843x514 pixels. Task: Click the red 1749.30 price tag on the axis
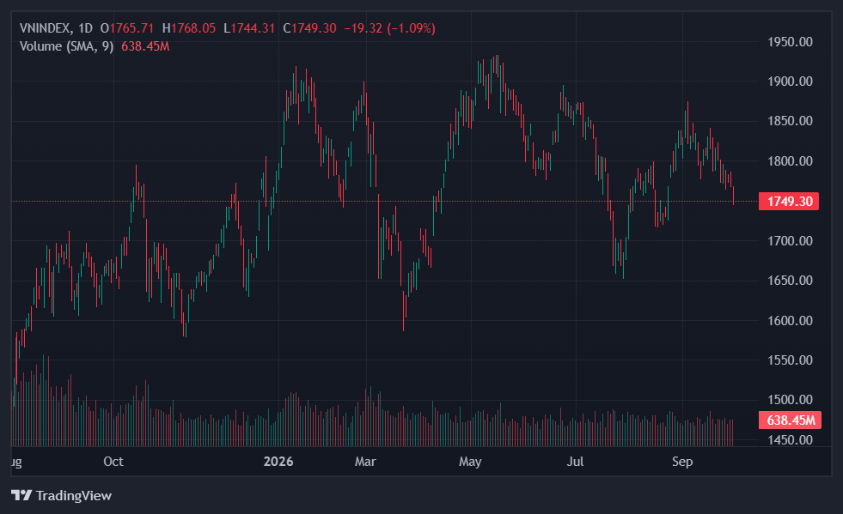coord(789,202)
